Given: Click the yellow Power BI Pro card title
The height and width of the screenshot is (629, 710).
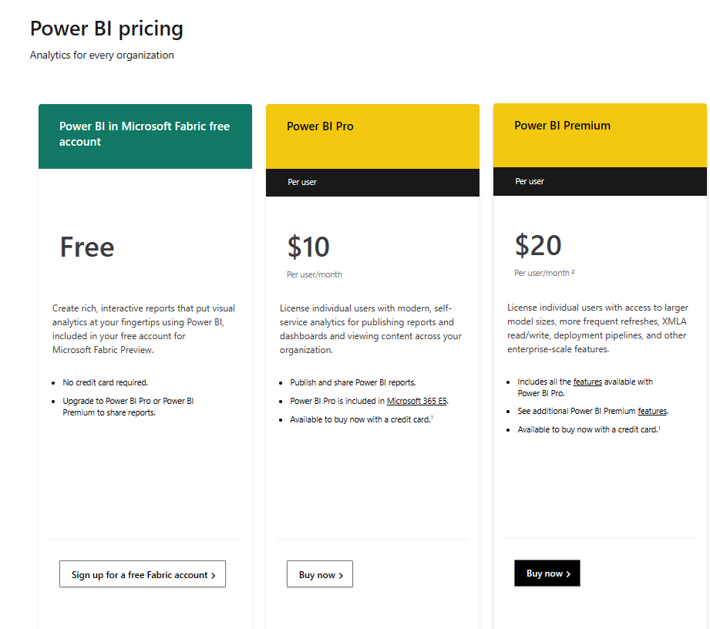Looking at the screenshot, I should [320, 126].
